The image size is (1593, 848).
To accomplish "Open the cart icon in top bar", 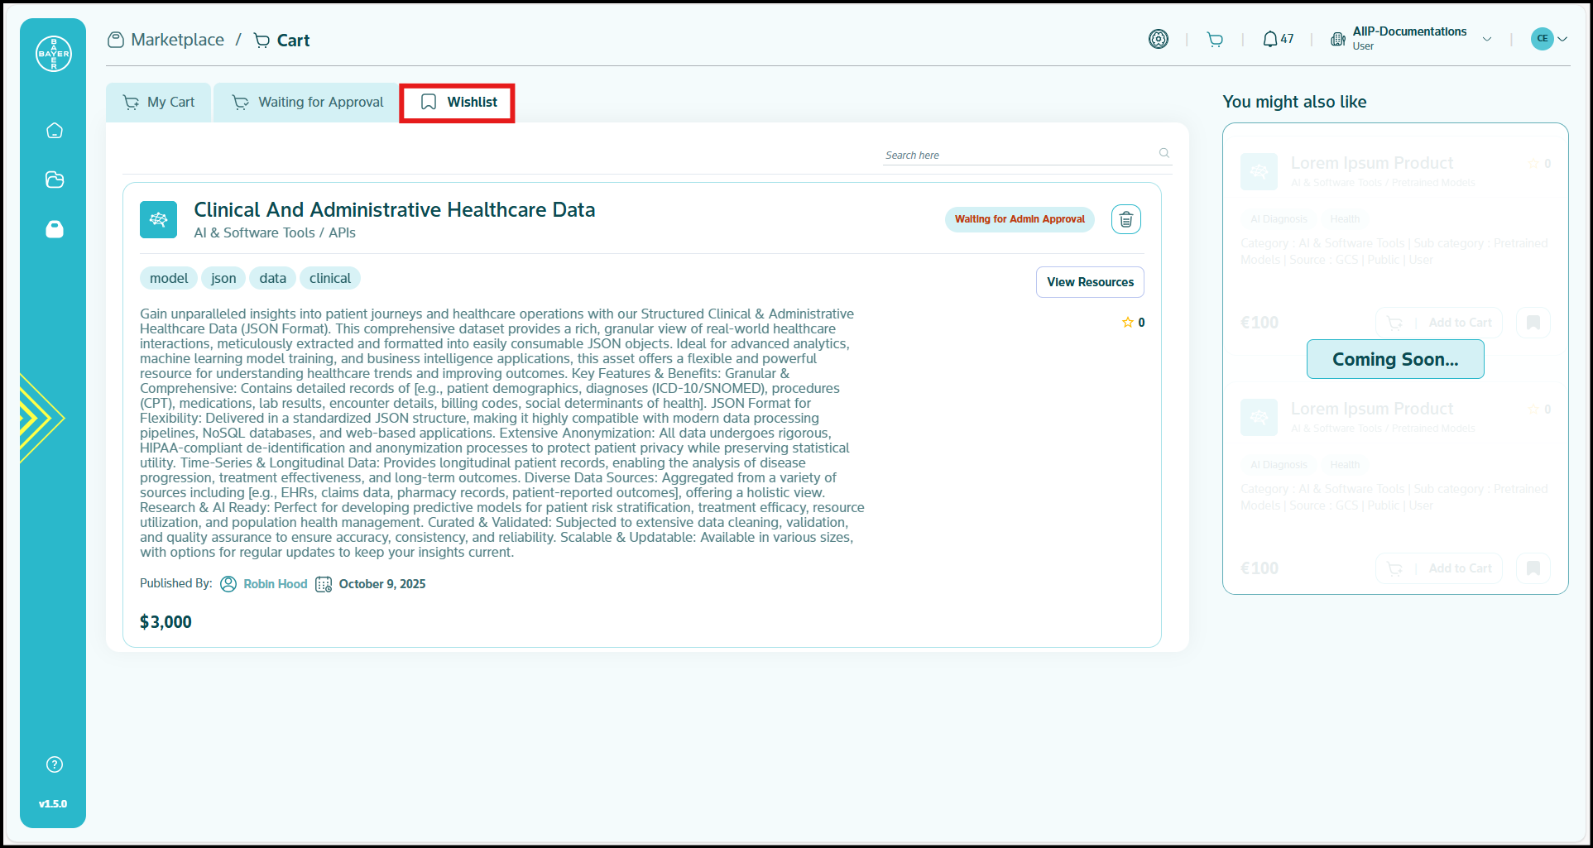I will pos(1214,40).
